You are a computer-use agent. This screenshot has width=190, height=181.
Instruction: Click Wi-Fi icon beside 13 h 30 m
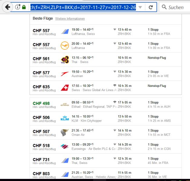[x=114, y=71]
